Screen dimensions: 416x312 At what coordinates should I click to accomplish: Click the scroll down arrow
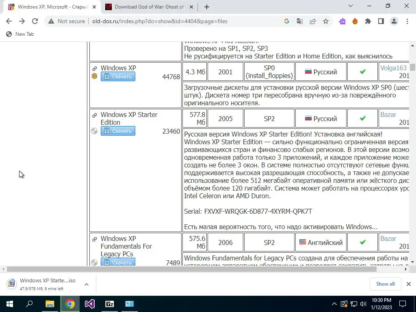pos(412,262)
